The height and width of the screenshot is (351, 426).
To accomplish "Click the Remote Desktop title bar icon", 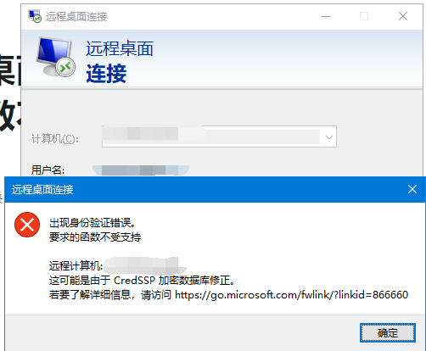I will (x=35, y=16).
